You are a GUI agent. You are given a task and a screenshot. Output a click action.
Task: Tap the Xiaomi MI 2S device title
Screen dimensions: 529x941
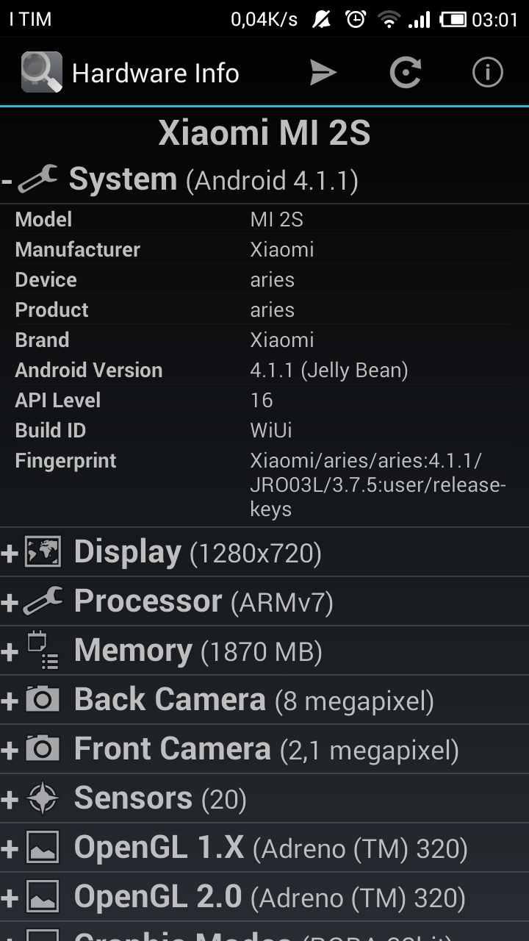264,133
